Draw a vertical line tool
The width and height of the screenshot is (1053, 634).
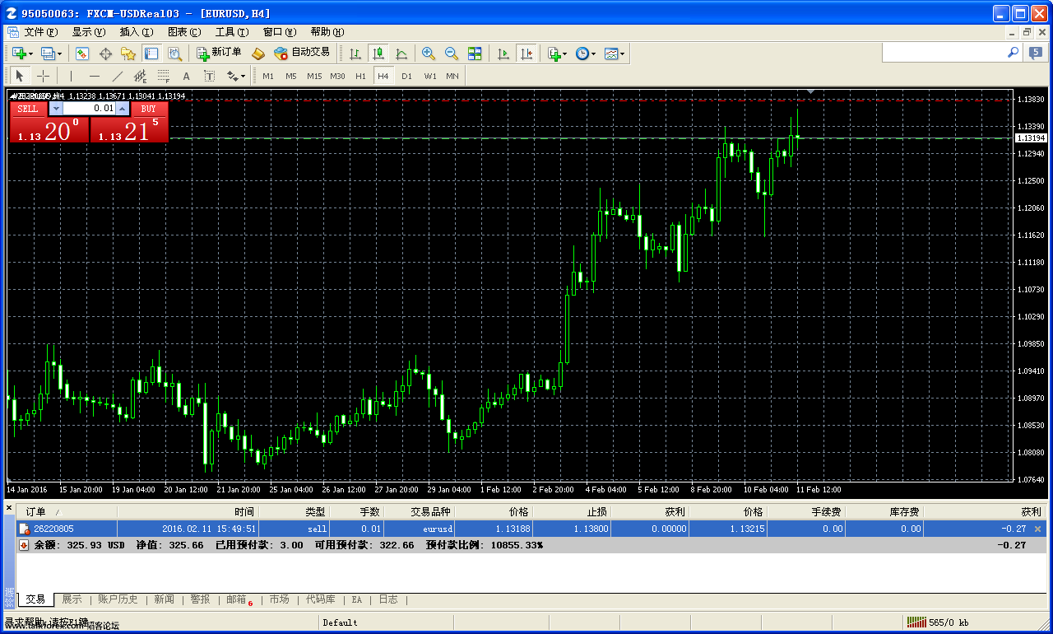[x=71, y=76]
